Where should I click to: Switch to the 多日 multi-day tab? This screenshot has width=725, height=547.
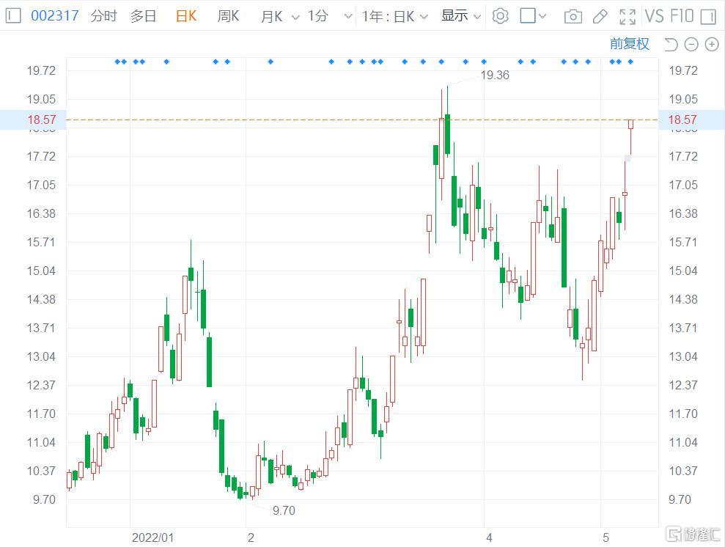point(143,16)
